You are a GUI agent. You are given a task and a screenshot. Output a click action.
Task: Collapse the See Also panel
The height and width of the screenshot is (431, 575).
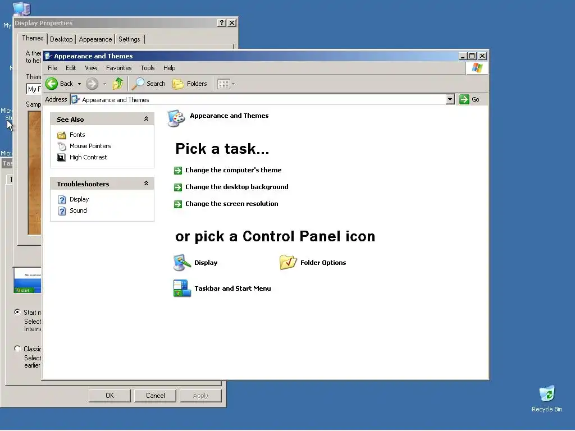tap(146, 119)
